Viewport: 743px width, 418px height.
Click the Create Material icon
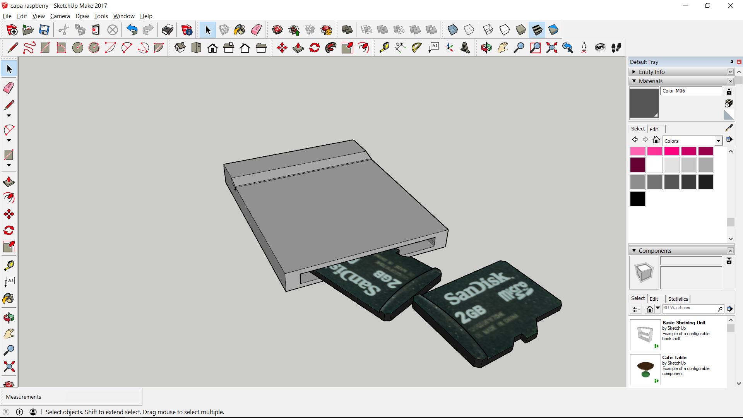(729, 103)
